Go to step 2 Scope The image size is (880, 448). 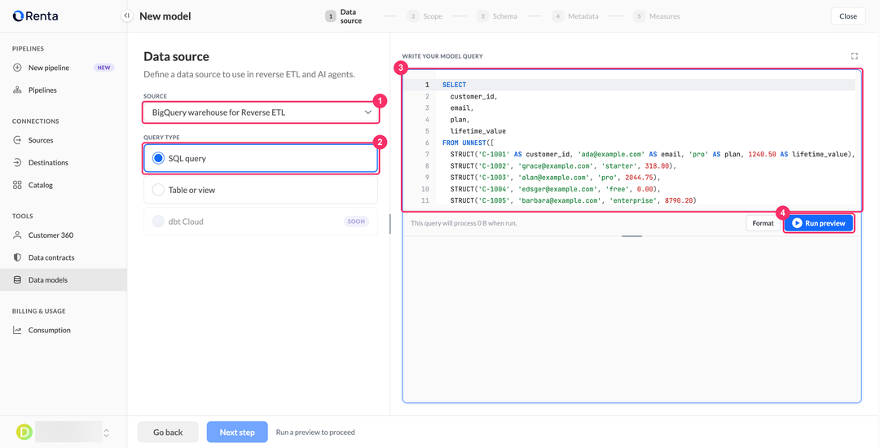[x=425, y=16]
